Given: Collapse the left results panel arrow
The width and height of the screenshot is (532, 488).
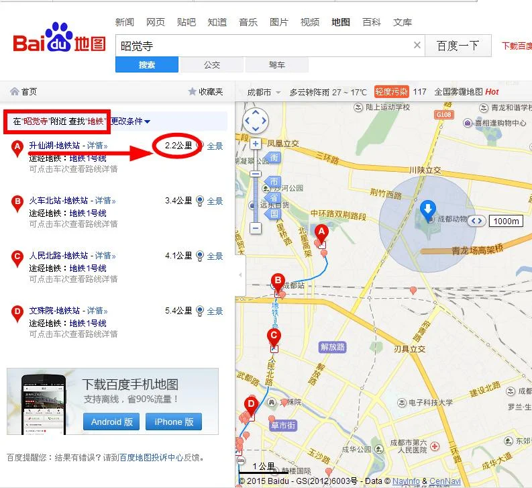Looking at the screenshot, I should (241, 275).
